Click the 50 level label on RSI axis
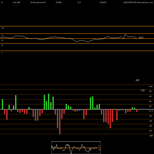154x154 pixels. [x=2, y=40]
